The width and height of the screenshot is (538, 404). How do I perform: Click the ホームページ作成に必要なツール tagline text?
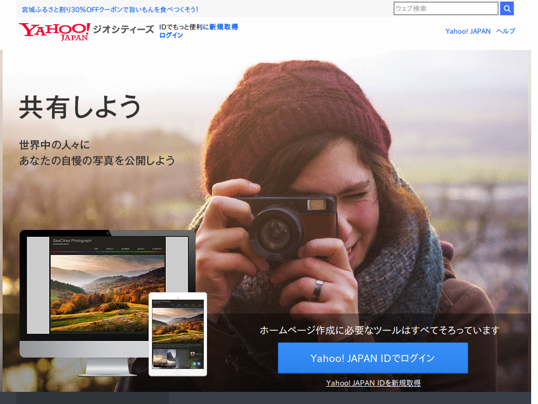coord(379,330)
